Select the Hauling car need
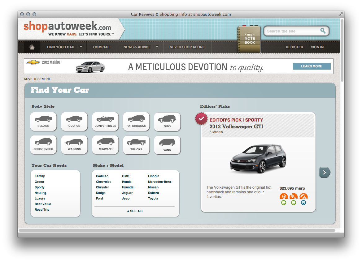Viewport: 362px width, 262px height. [40, 193]
